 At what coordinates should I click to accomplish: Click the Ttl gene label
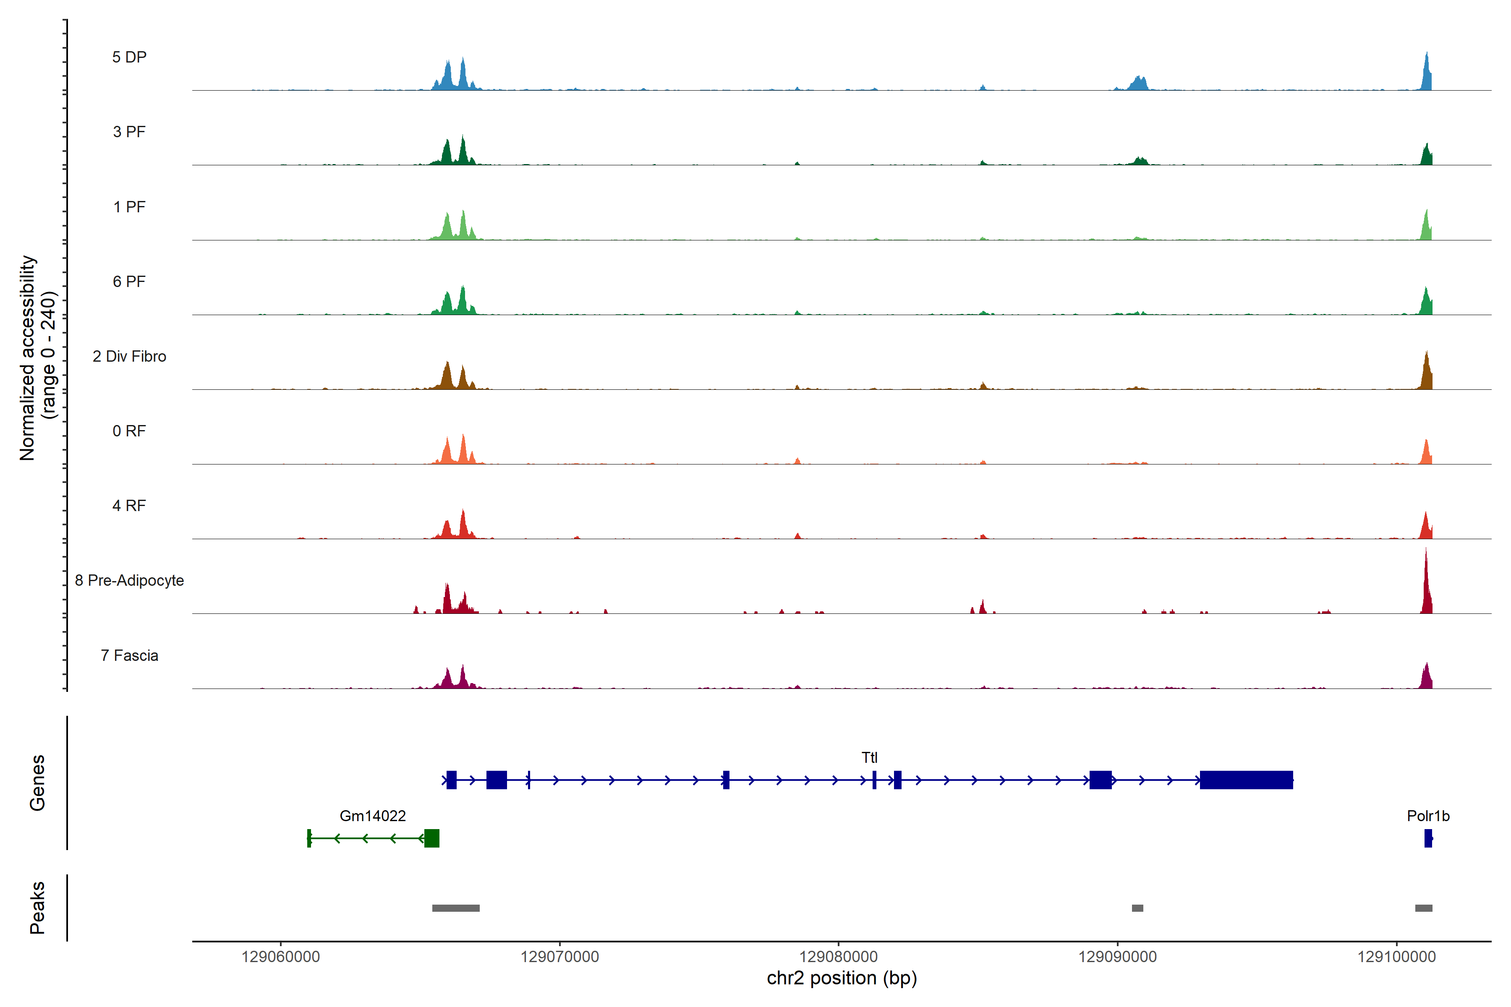click(869, 758)
